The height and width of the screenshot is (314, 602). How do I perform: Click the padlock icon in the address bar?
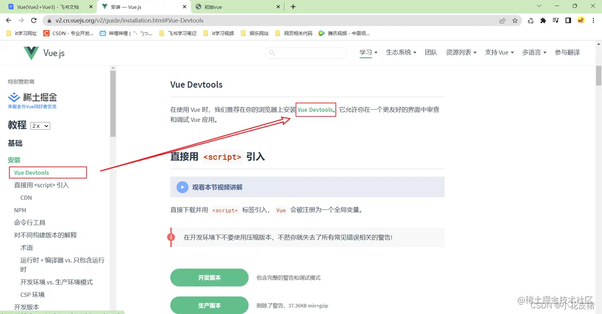(50, 21)
